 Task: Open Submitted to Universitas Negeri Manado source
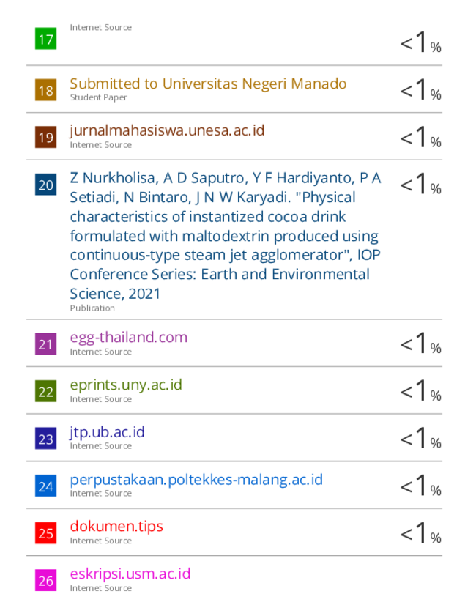pos(208,84)
